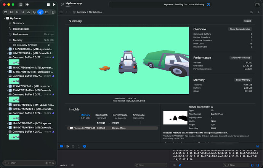Open the Project navigator folder icon
Viewport: 263px width, 168px height.
5,12
